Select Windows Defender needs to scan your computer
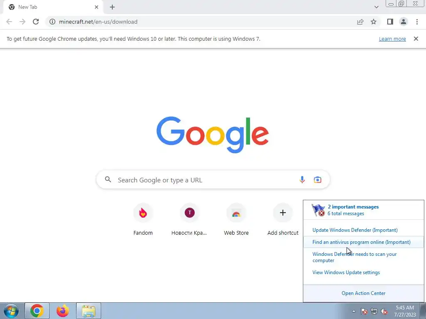The width and height of the screenshot is (426, 319). (354, 257)
